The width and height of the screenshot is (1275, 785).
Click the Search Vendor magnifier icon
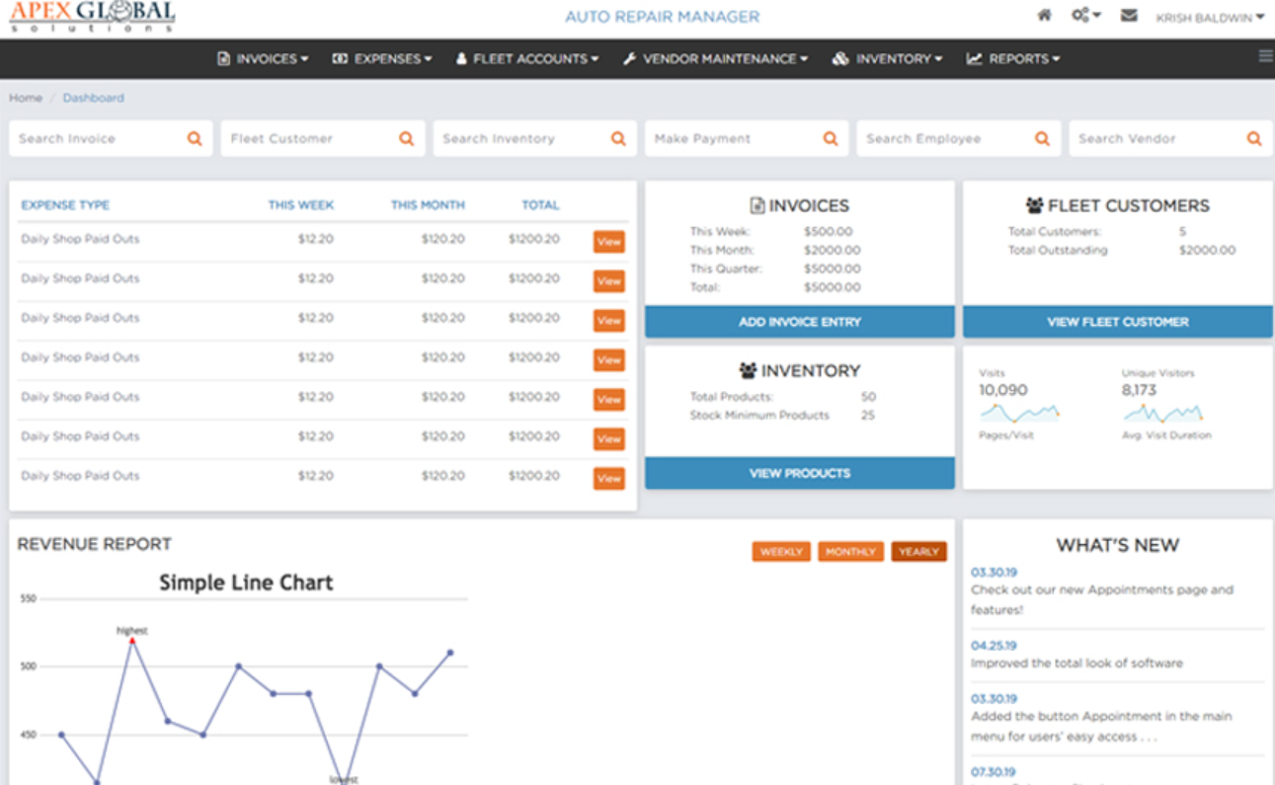pyautogui.click(x=1253, y=138)
